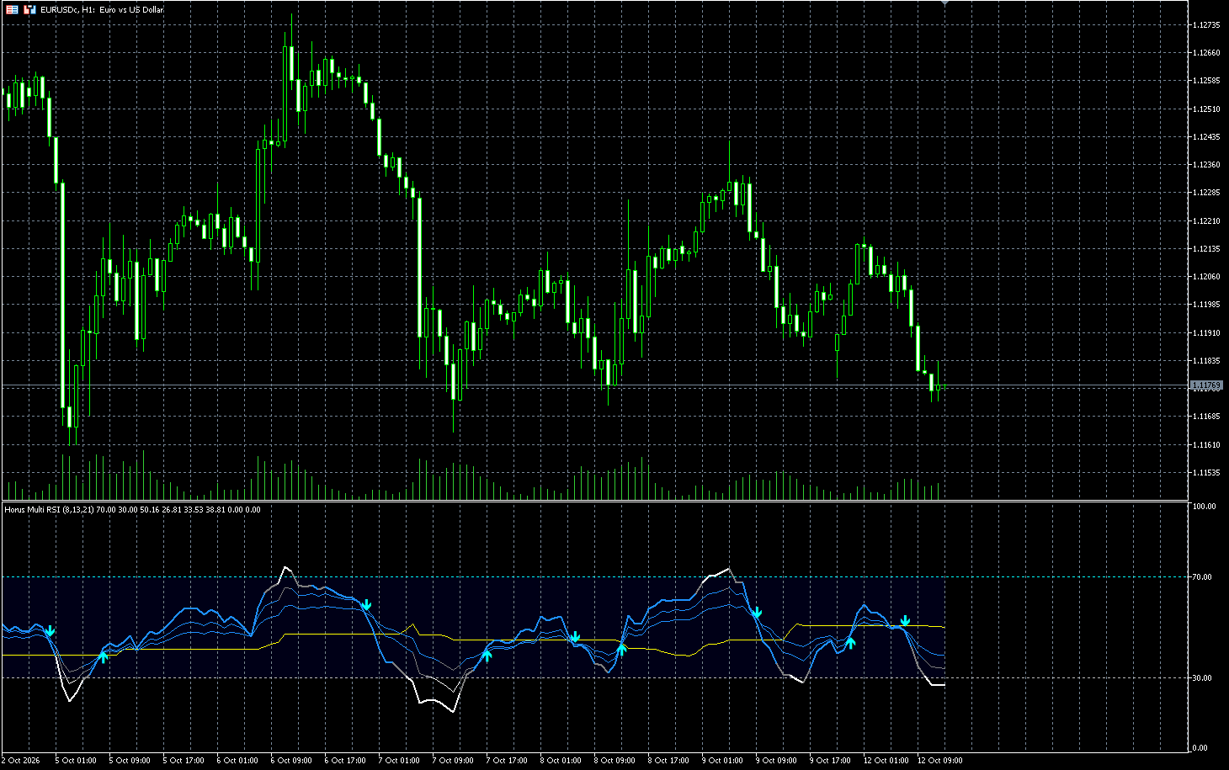The image size is (1229, 770).
Task: Click the 1.12510 price scale label
Action: [1206, 109]
